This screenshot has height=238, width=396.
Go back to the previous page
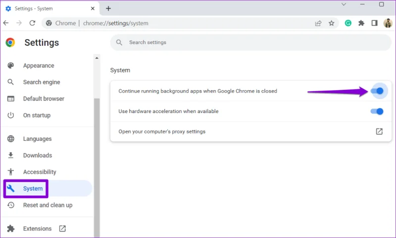pos(6,23)
